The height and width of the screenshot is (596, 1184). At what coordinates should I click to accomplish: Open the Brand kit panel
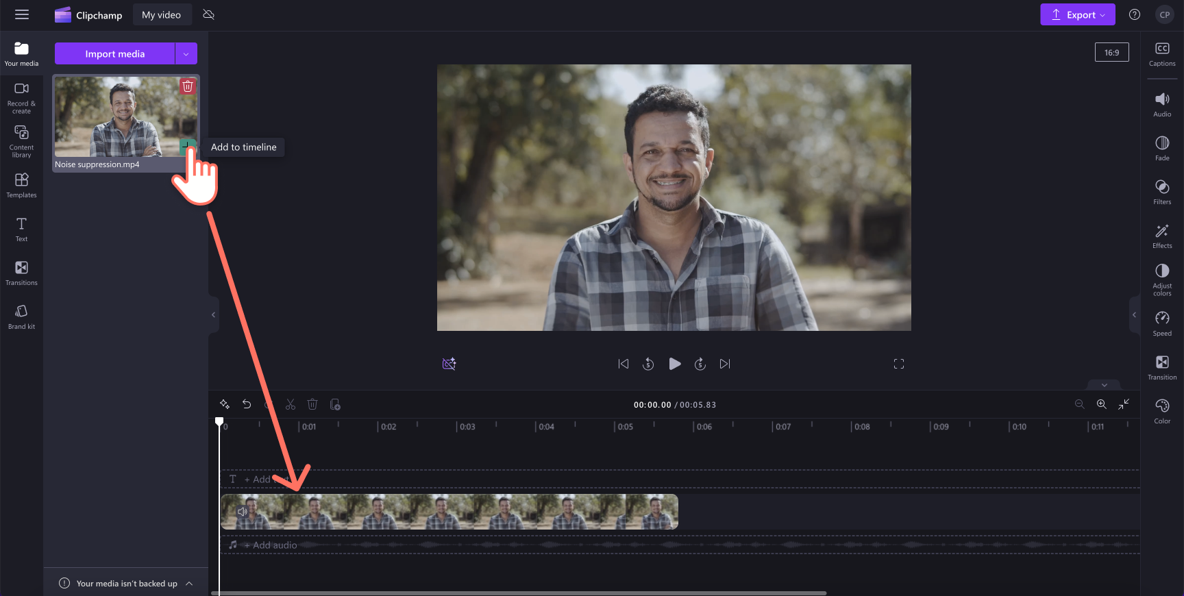[21, 316]
